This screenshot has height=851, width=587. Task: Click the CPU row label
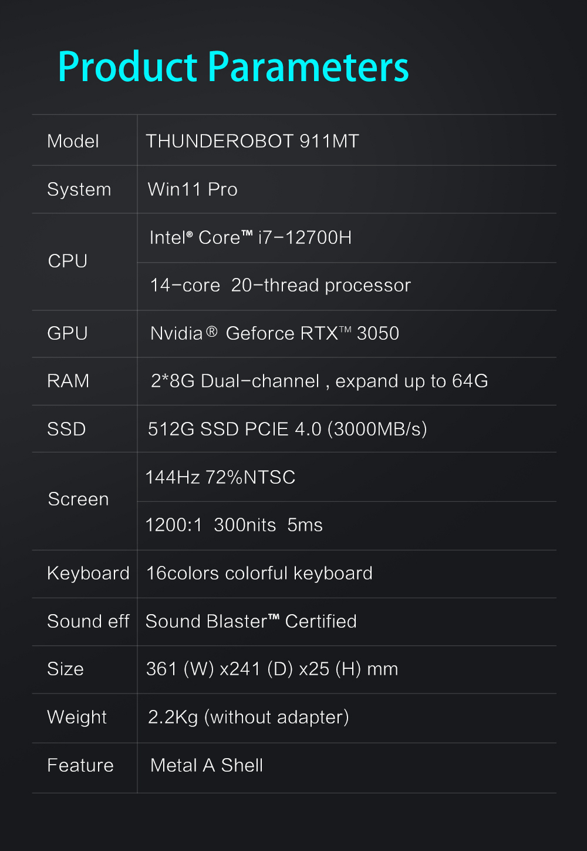pyautogui.click(x=68, y=261)
